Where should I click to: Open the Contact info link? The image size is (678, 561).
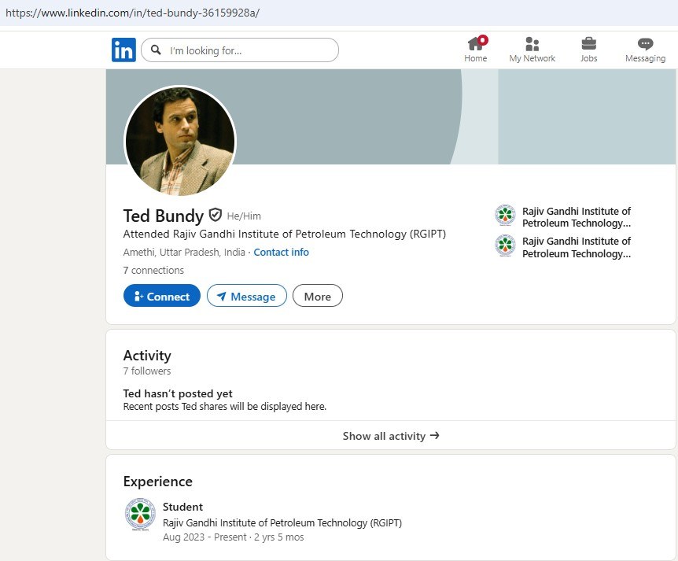point(281,252)
